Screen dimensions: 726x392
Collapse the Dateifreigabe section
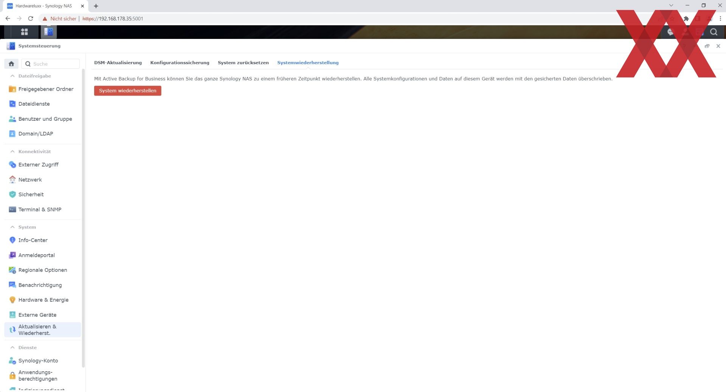pyautogui.click(x=12, y=76)
